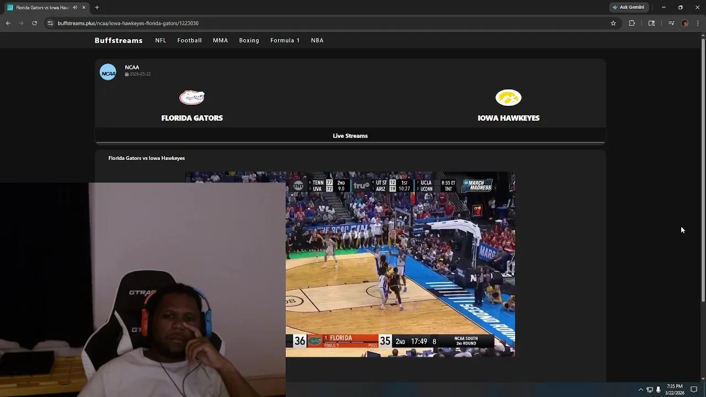Click the March Madness logo in video
Viewport: 706px width, 397px height.
(477, 185)
